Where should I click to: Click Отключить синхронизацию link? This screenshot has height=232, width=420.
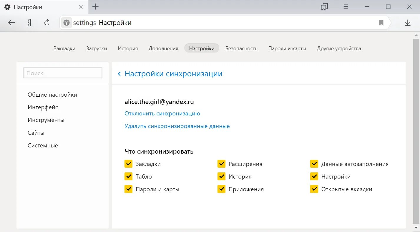162,114
